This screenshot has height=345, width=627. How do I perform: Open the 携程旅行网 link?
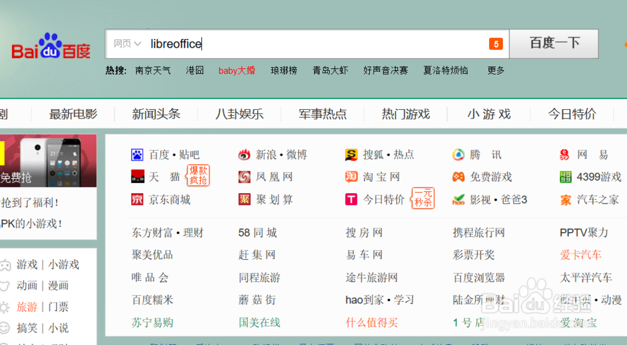(x=478, y=233)
